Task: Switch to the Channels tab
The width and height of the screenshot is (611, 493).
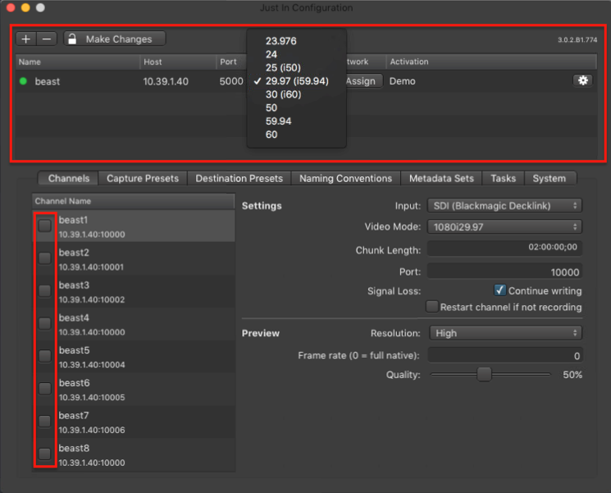Action: point(69,178)
